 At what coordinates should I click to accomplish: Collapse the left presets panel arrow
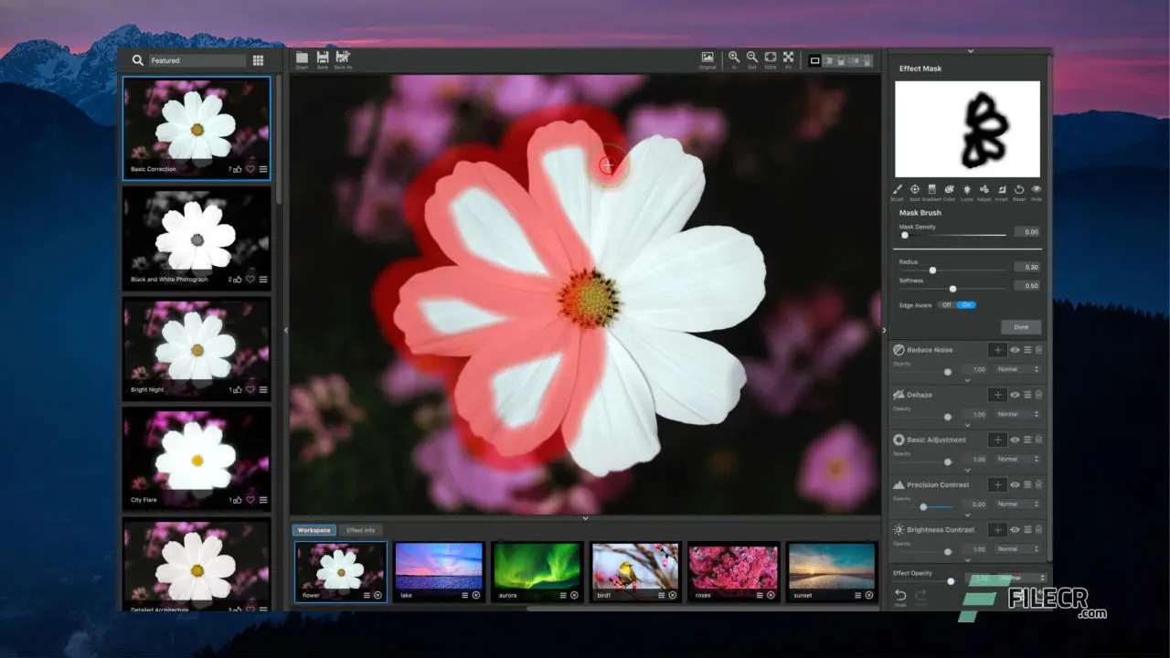pos(285,330)
